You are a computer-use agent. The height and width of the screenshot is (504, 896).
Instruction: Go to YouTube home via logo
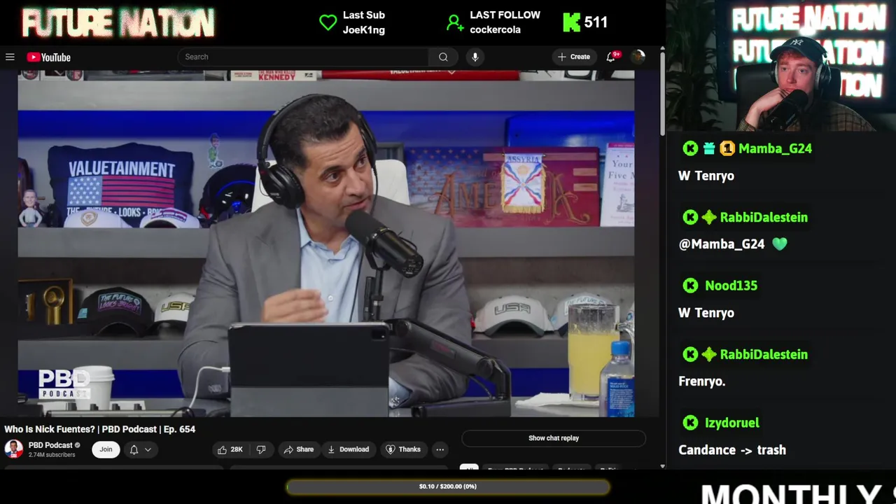(x=49, y=57)
